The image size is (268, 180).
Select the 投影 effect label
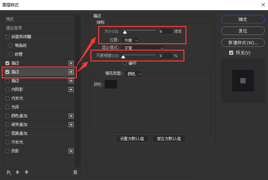click(15, 151)
